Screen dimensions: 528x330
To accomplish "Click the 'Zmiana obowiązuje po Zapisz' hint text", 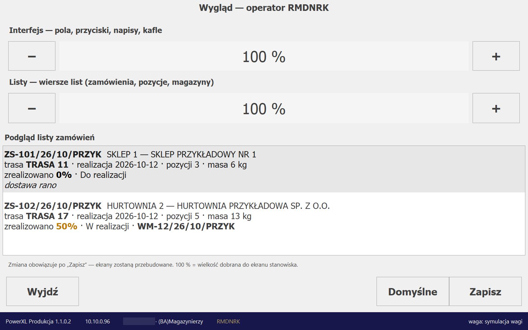I will tap(153, 265).
